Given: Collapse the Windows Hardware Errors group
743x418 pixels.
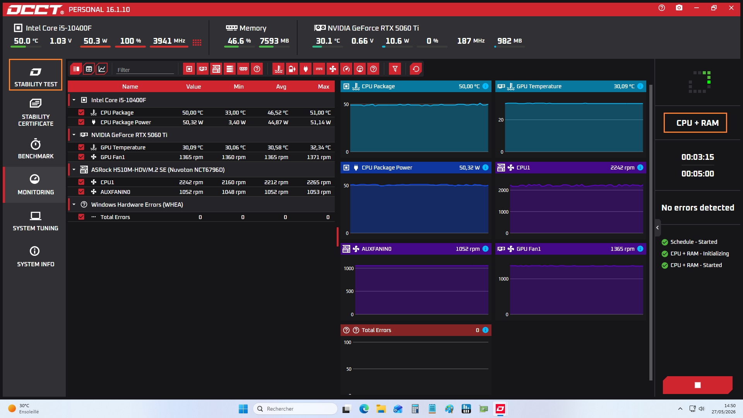Looking at the screenshot, I should point(74,204).
